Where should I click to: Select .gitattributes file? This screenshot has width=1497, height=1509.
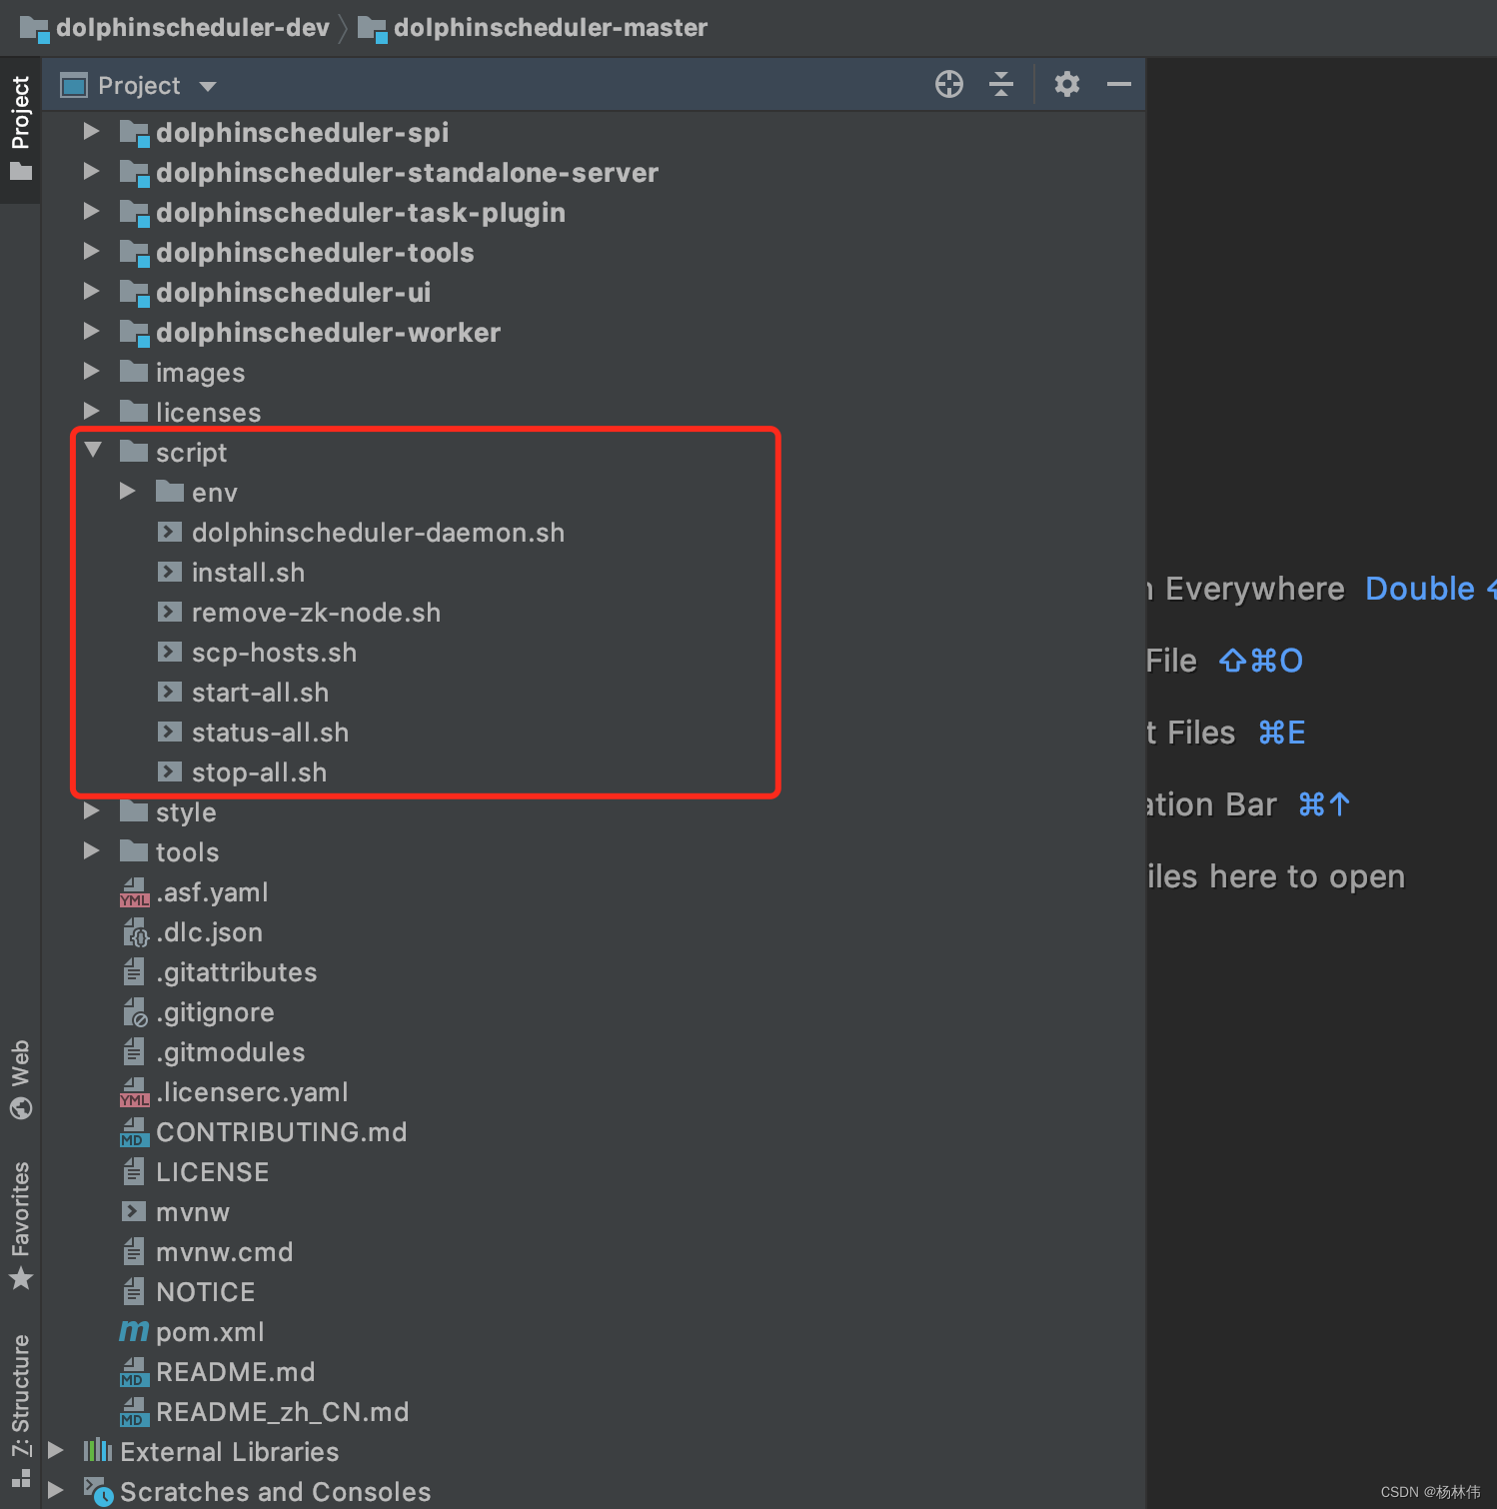pyautogui.click(x=236, y=972)
